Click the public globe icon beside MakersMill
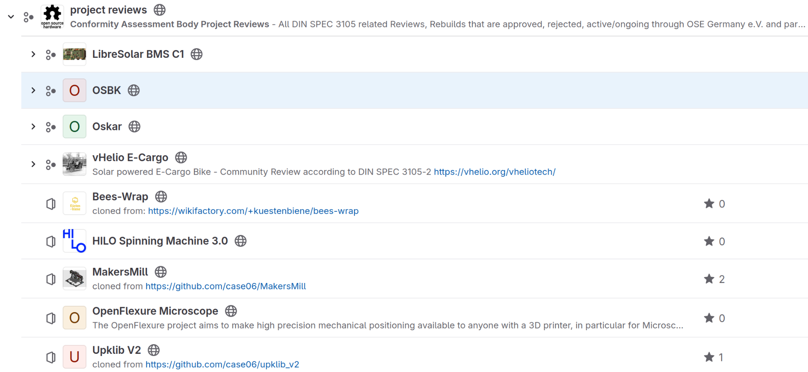Viewport: 808px width, 372px height. pyautogui.click(x=161, y=272)
